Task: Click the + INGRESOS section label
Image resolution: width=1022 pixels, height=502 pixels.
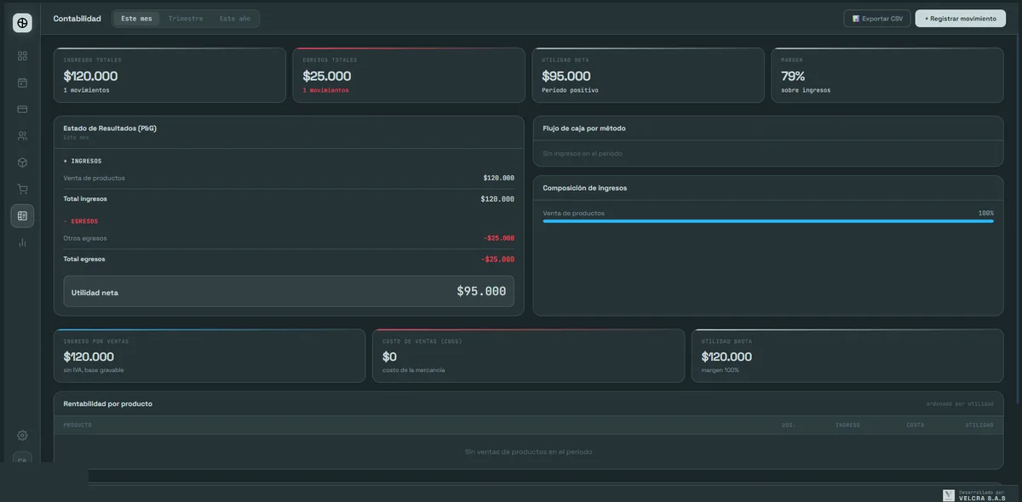Action: [83, 161]
